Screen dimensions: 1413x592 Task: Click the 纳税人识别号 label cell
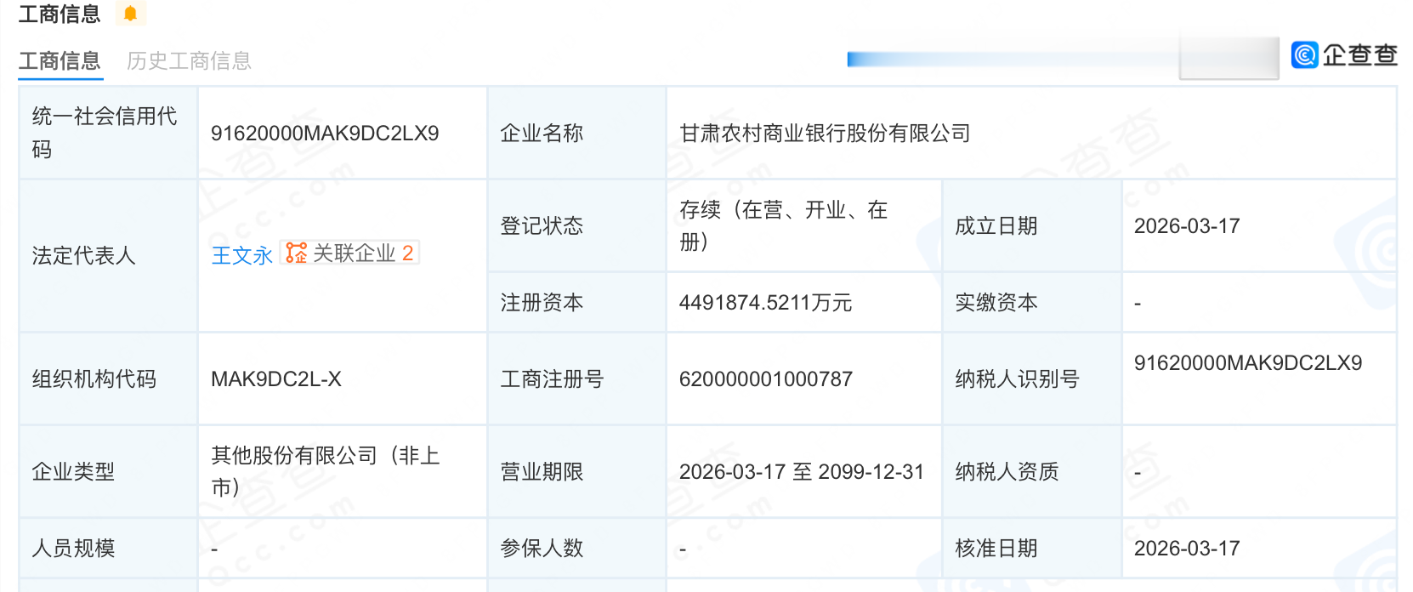1031,379
